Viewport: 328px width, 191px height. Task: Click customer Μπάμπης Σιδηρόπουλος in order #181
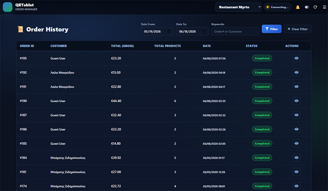(x=68, y=172)
